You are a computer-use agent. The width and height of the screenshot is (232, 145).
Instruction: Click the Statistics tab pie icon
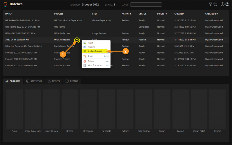tap(28, 81)
